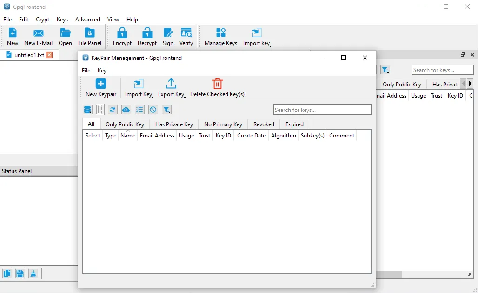The image size is (478, 293).
Task: Open the key database selector dropdown
Action: click(x=87, y=110)
